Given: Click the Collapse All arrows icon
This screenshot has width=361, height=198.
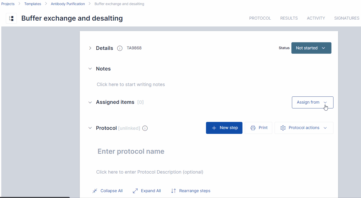Looking at the screenshot, I should [x=95, y=191].
